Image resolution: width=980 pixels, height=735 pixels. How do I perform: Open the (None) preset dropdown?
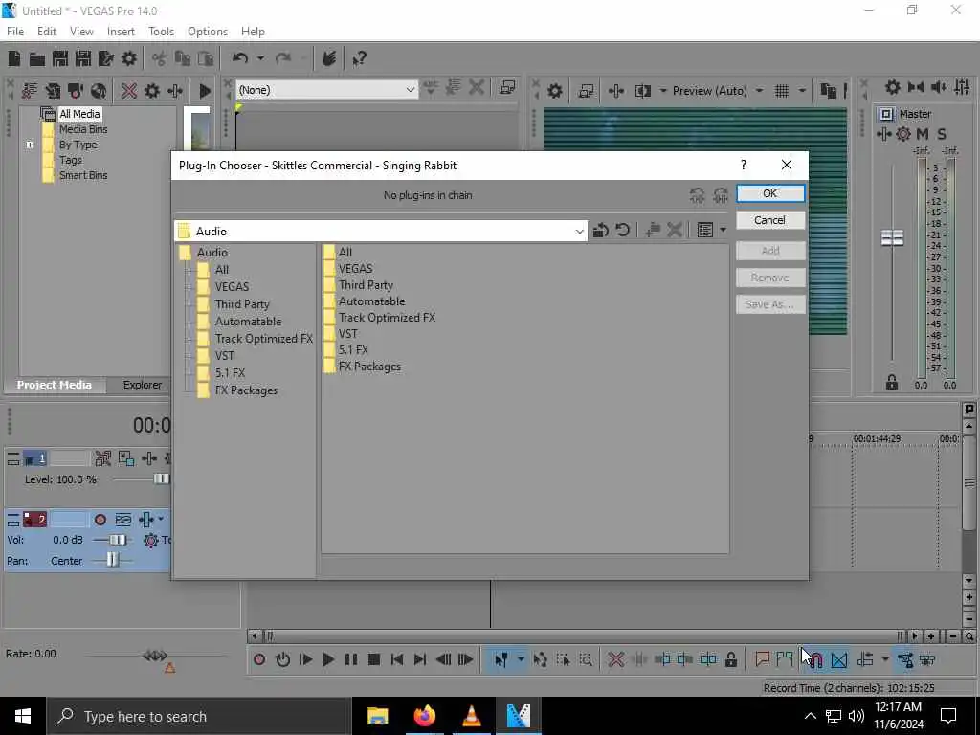410,90
